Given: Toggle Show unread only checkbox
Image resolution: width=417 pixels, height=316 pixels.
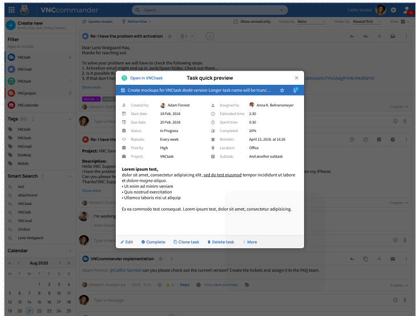Looking at the screenshot, I should click(236, 22).
